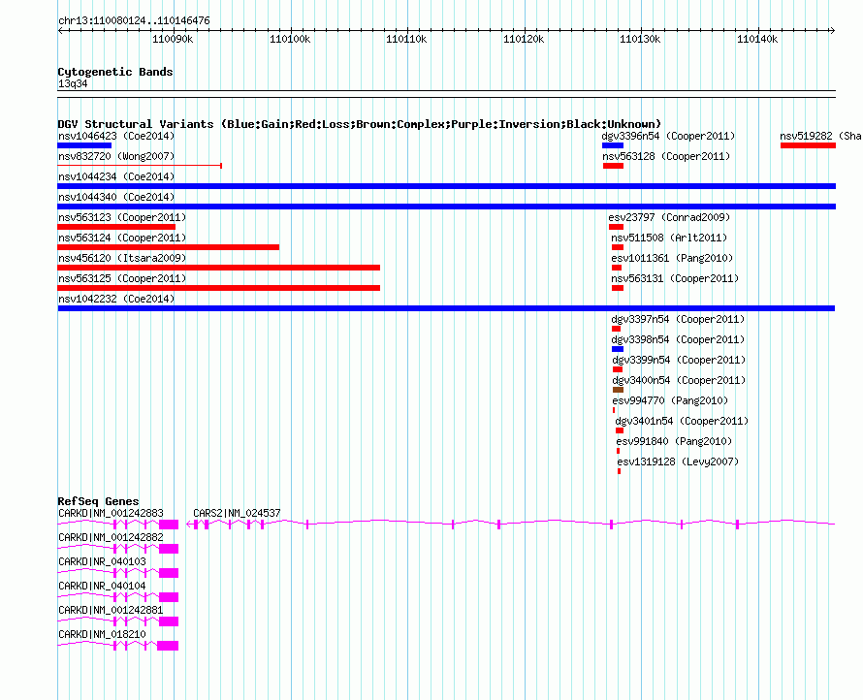Click the dgv3399n54 (Cooper2011) label
This screenshot has width=863, height=700.
(x=679, y=360)
